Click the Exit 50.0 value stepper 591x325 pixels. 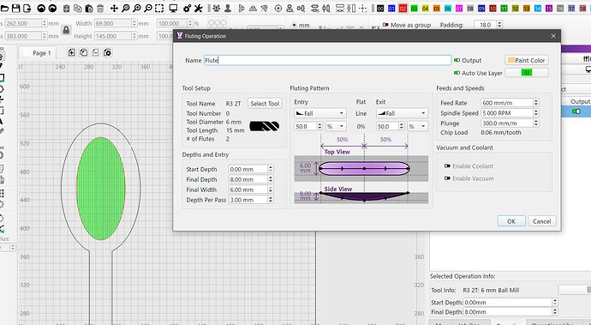402,126
